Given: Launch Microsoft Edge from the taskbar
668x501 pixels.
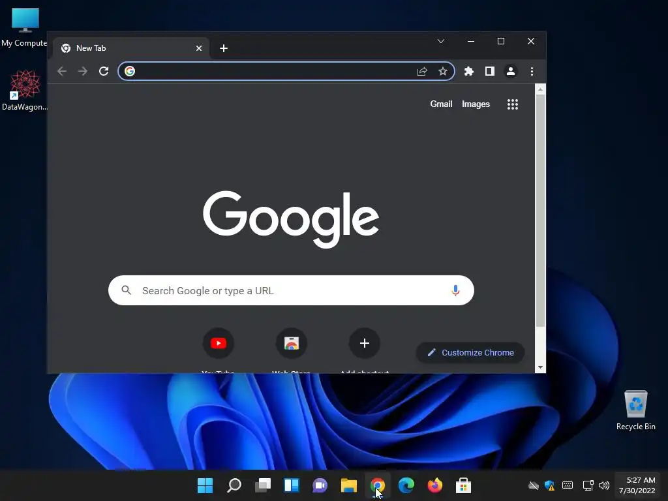Looking at the screenshot, I should coord(406,485).
